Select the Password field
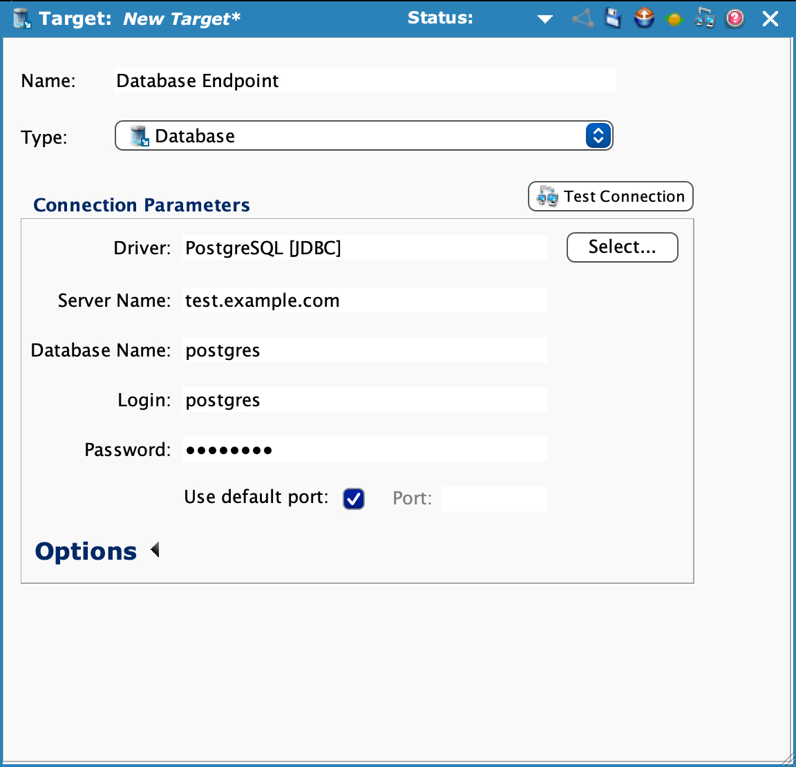This screenshot has width=796, height=767. [364, 450]
